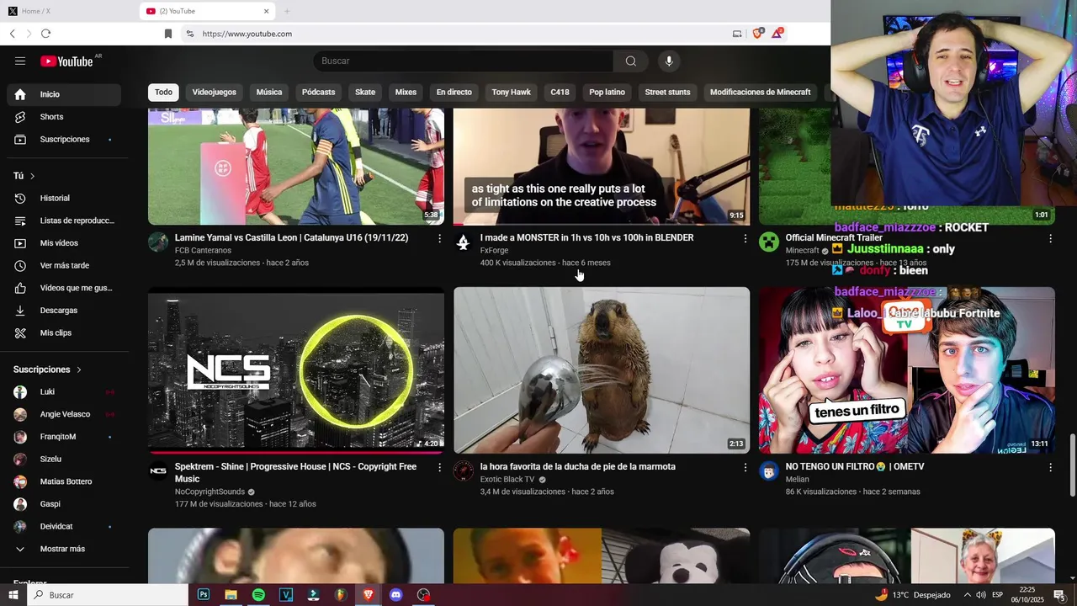Bookmark this page icon in address bar
This screenshot has height=606, width=1077.
(168, 34)
